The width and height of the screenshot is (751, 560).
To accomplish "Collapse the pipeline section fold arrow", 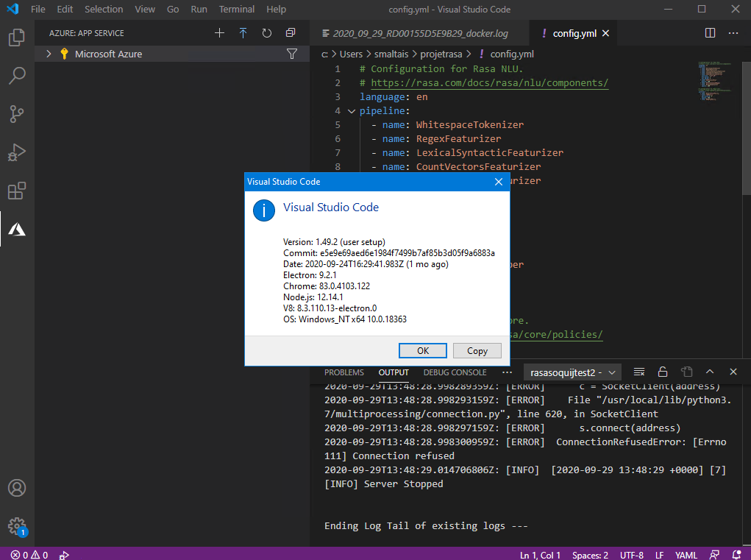I will tap(351, 111).
